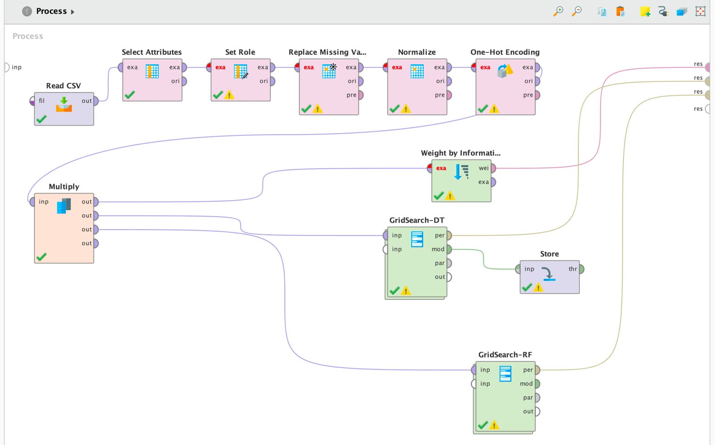Open the warning on GridSearch-DT

pos(406,291)
